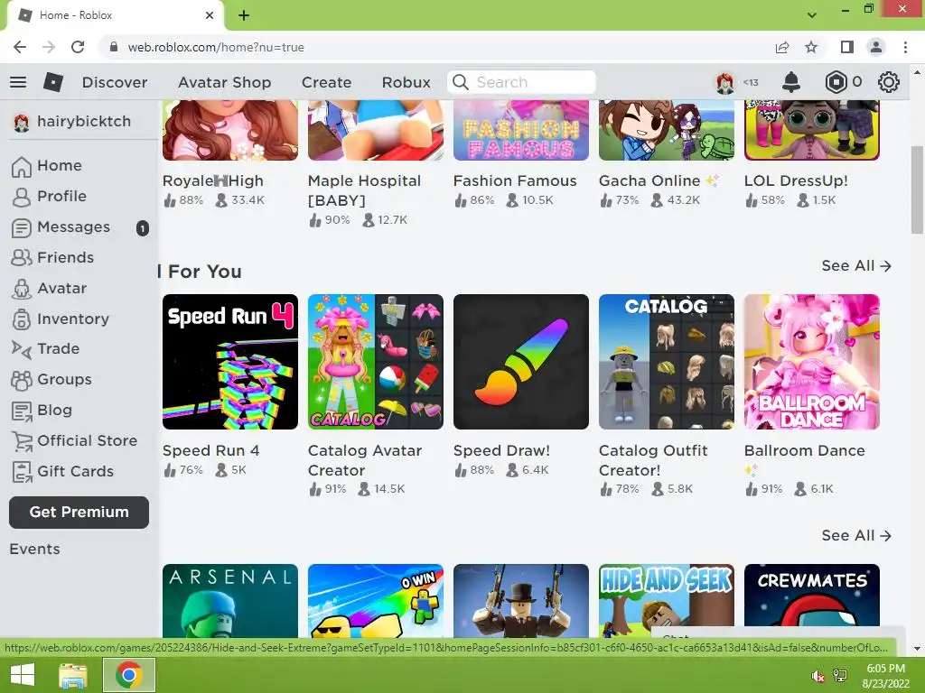Click the Messages icon in sidebar
Image resolution: width=925 pixels, height=693 pixels.
pyautogui.click(x=22, y=227)
